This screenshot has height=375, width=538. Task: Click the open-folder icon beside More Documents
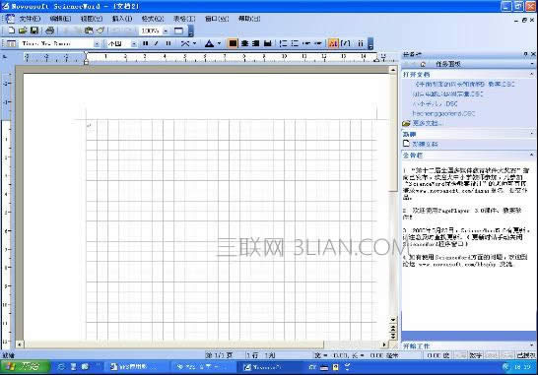click(x=406, y=123)
